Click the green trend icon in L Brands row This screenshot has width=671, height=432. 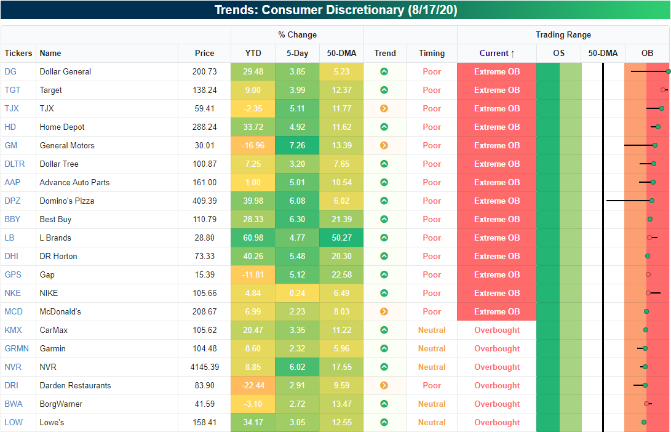click(x=384, y=238)
